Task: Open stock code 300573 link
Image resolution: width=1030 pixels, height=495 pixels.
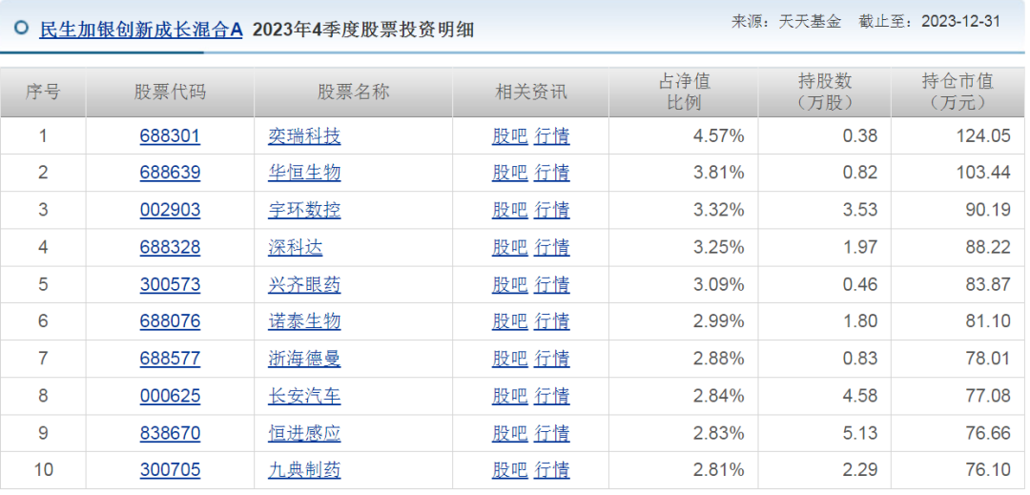Action: 170,285
